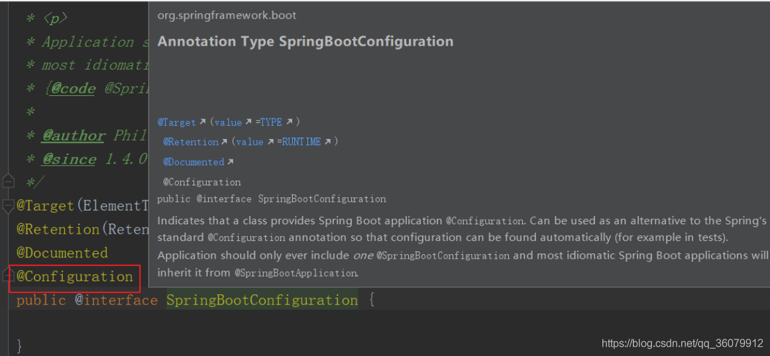This screenshot has height=356, width=770.
Task: Click the 'most idiomati' comment line in editor
Action: pyautogui.click(x=87, y=66)
